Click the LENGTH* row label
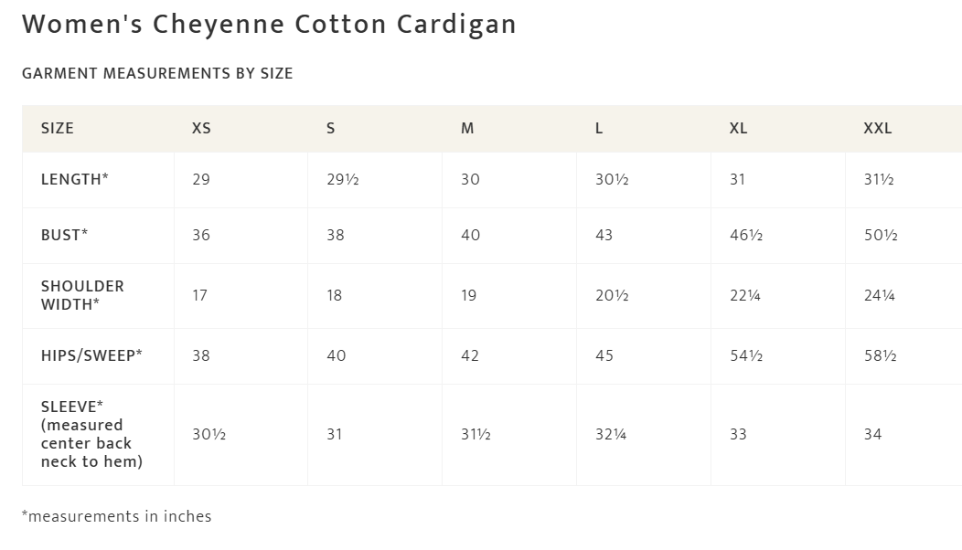The width and height of the screenshot is (962, 550). pos(75,179)
